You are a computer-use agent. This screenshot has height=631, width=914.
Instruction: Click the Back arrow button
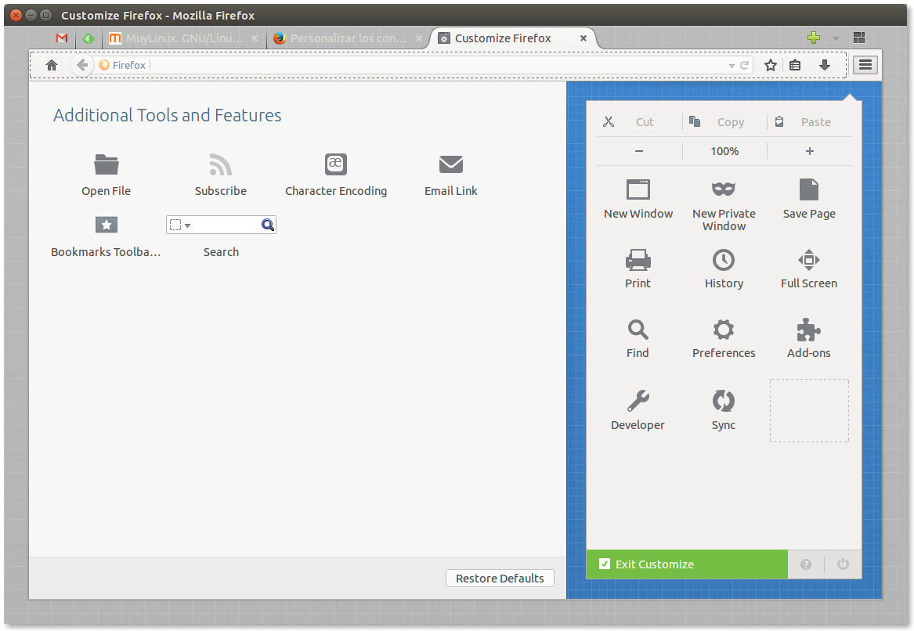pos(82,65)
